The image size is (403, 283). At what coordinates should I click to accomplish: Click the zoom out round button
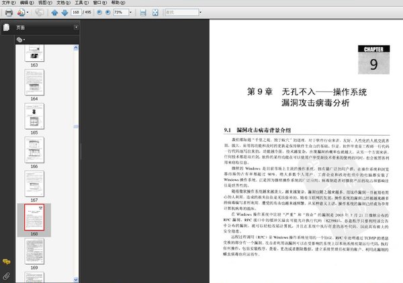99,12
